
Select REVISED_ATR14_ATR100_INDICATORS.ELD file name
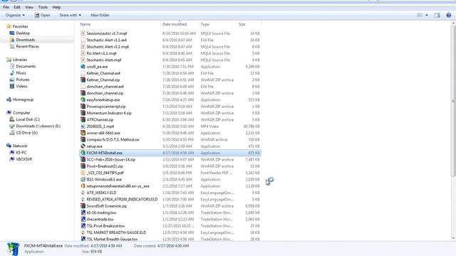[122, 199]
